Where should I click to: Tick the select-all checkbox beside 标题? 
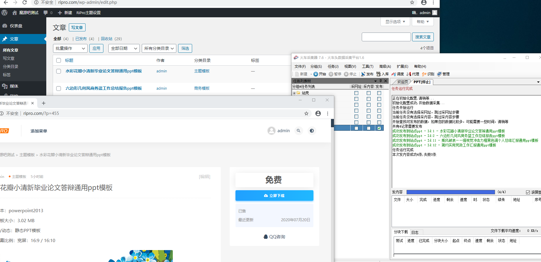[59, 60]
